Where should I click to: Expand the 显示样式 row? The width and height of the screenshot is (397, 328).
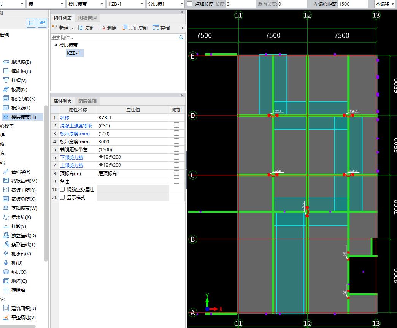click(62, 197)
